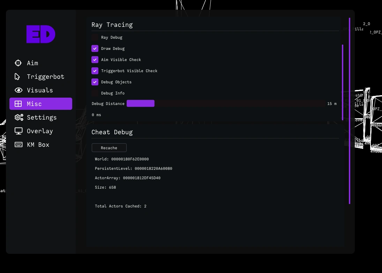Screen dimensions: 382x273
Task: Click the Ray Tracing panel's inner scrollbar
Action: pos(343,82)
